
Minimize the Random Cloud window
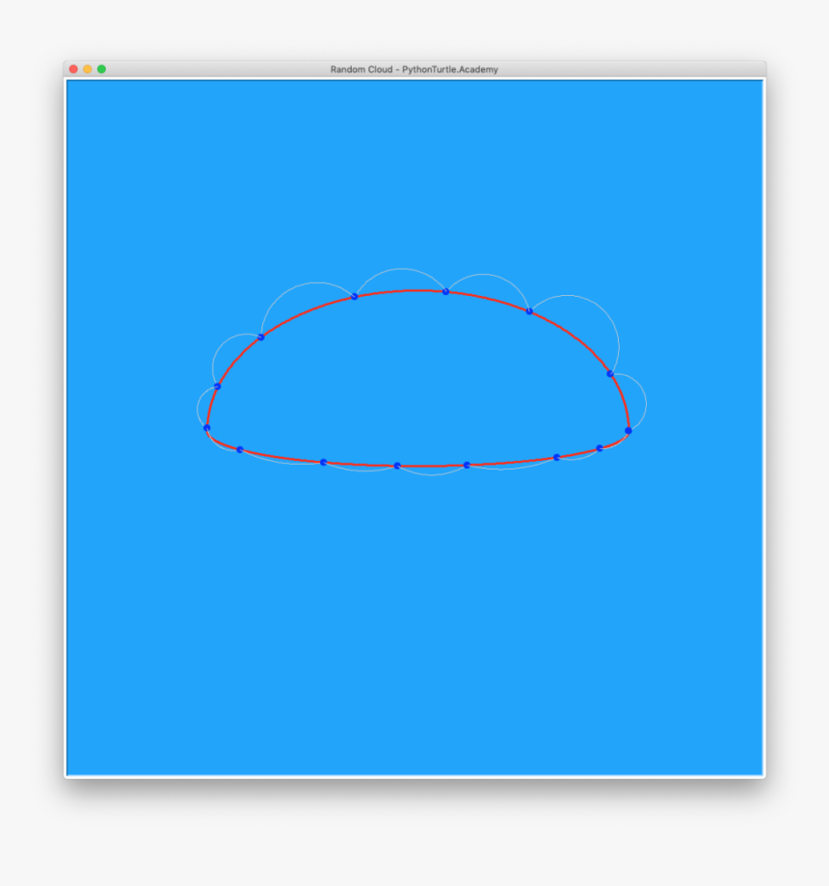click(86, 68)
